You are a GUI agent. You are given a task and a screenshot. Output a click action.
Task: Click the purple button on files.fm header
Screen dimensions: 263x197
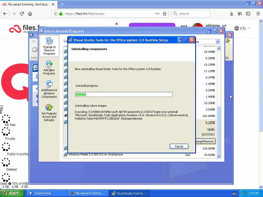pyautogui.click(x=152, y=25)
